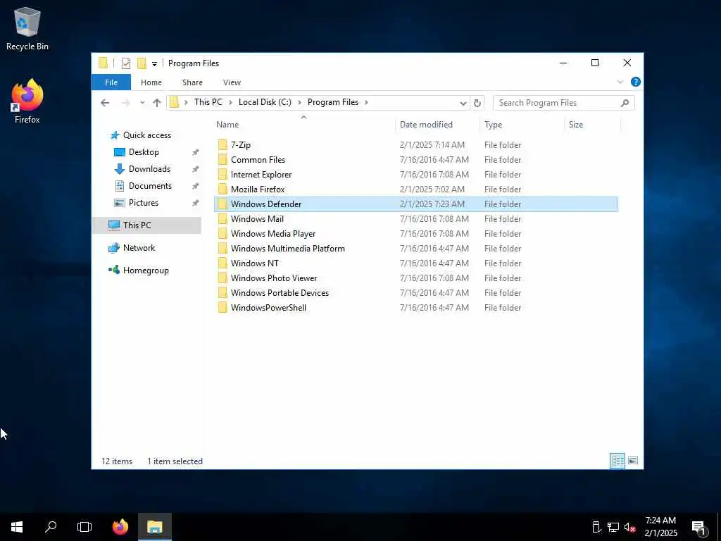This screenshot has height=541, width=721.
Task: Select Homegroup in the navigation pane
Action: 146,270
